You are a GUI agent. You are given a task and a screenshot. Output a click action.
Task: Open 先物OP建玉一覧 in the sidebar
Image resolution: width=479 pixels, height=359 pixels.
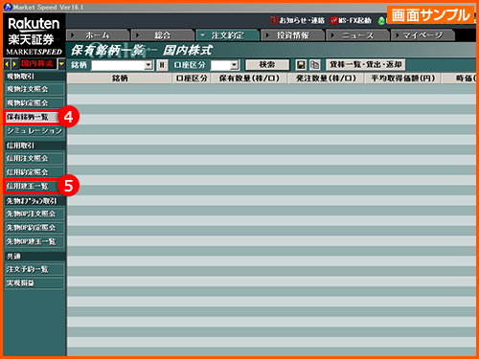[x=34, y=241]
